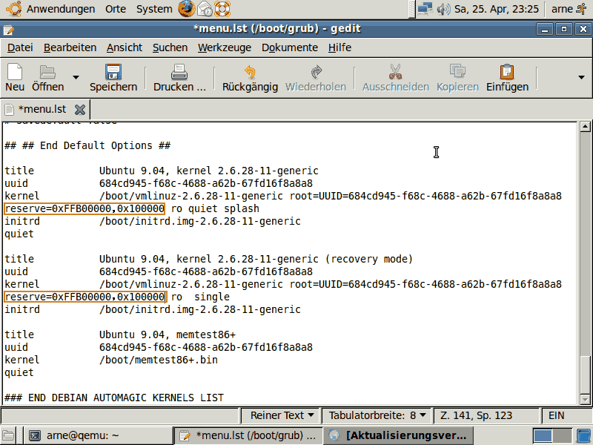Expand the recent files arrow beside Öffnen
Viewport: 593px width, 445px height.
pos(76,78)
